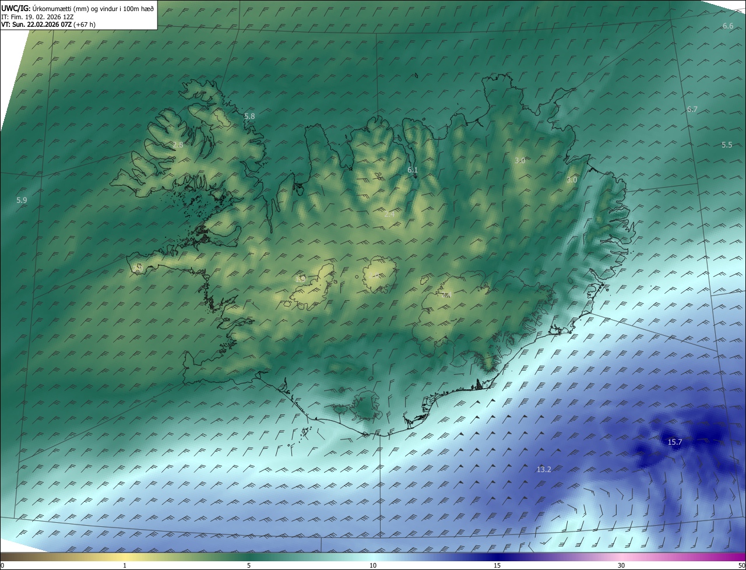746x570 pixels.
Task: Click the legend tick label '1'
Action: (x=125, y=565)
